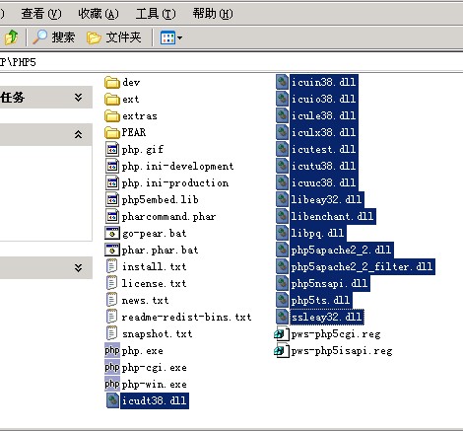Viewport: 463px width, 431px height.
Task: Select the php.ini-development file
Action: click(169, 167)
